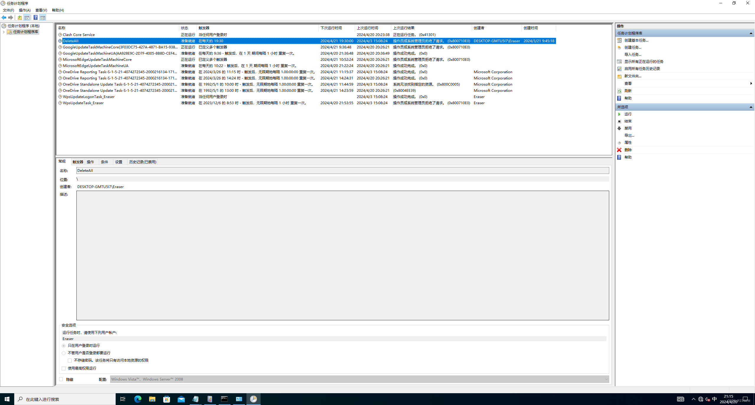
Task: Click 导入任务... in actions pane
Action: click(x=633, y=55)
